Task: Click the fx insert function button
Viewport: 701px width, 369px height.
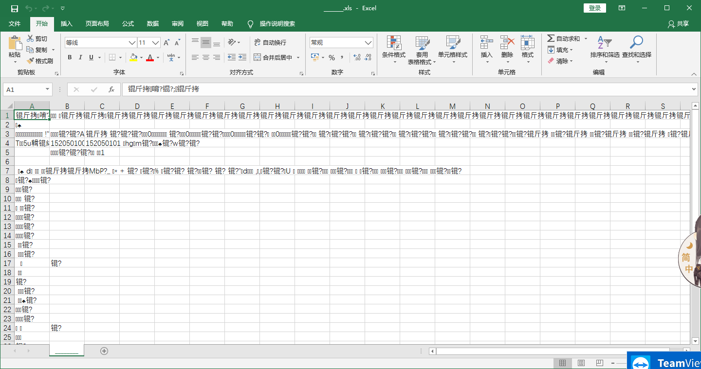Action: tap(111, 89)
